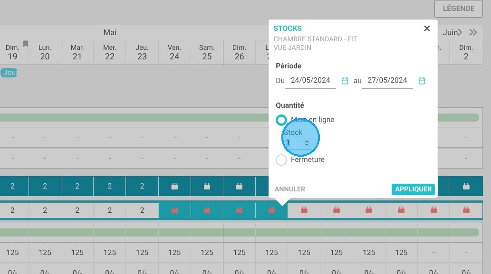This screenshot has height=274, width=491.
Task: Click white row stock cell 2 under Mer. 22
Action: tap(110, 210)
